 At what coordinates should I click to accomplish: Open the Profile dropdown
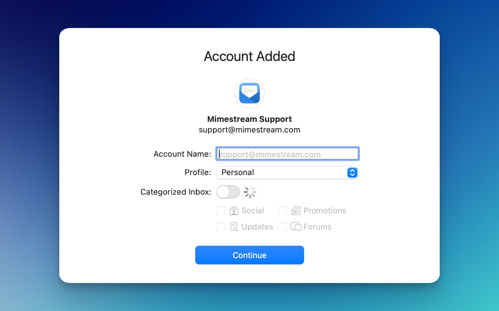pos(287,173)
